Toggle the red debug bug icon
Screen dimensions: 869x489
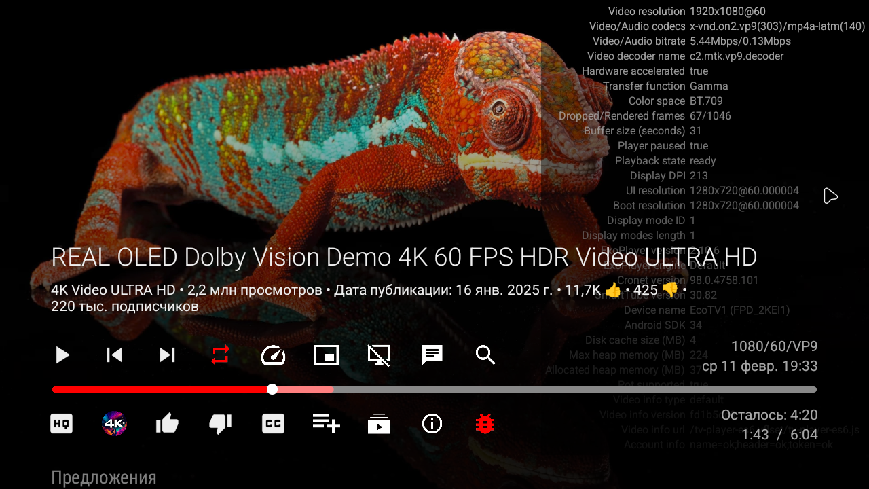[485, 424]
